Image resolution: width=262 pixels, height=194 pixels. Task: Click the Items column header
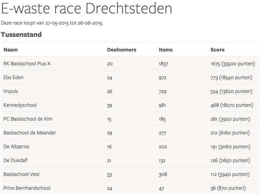166,50
